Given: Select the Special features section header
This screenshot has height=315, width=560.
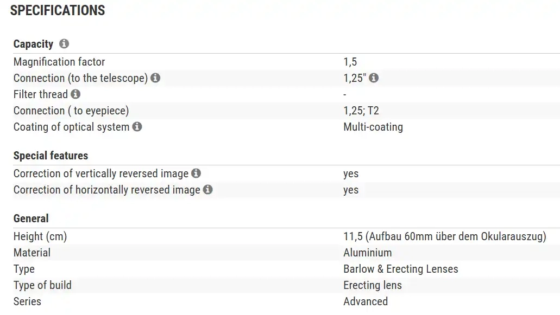Looking at the screenshot, I should point(51,156).
